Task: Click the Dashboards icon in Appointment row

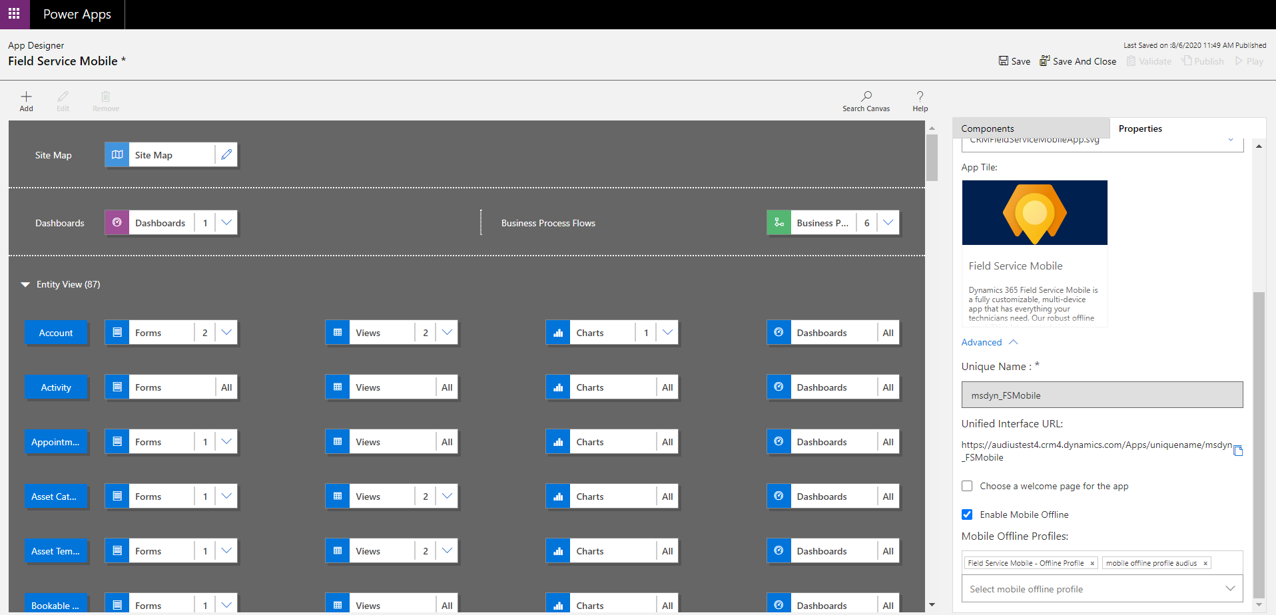Action: [x=779, y=441]
